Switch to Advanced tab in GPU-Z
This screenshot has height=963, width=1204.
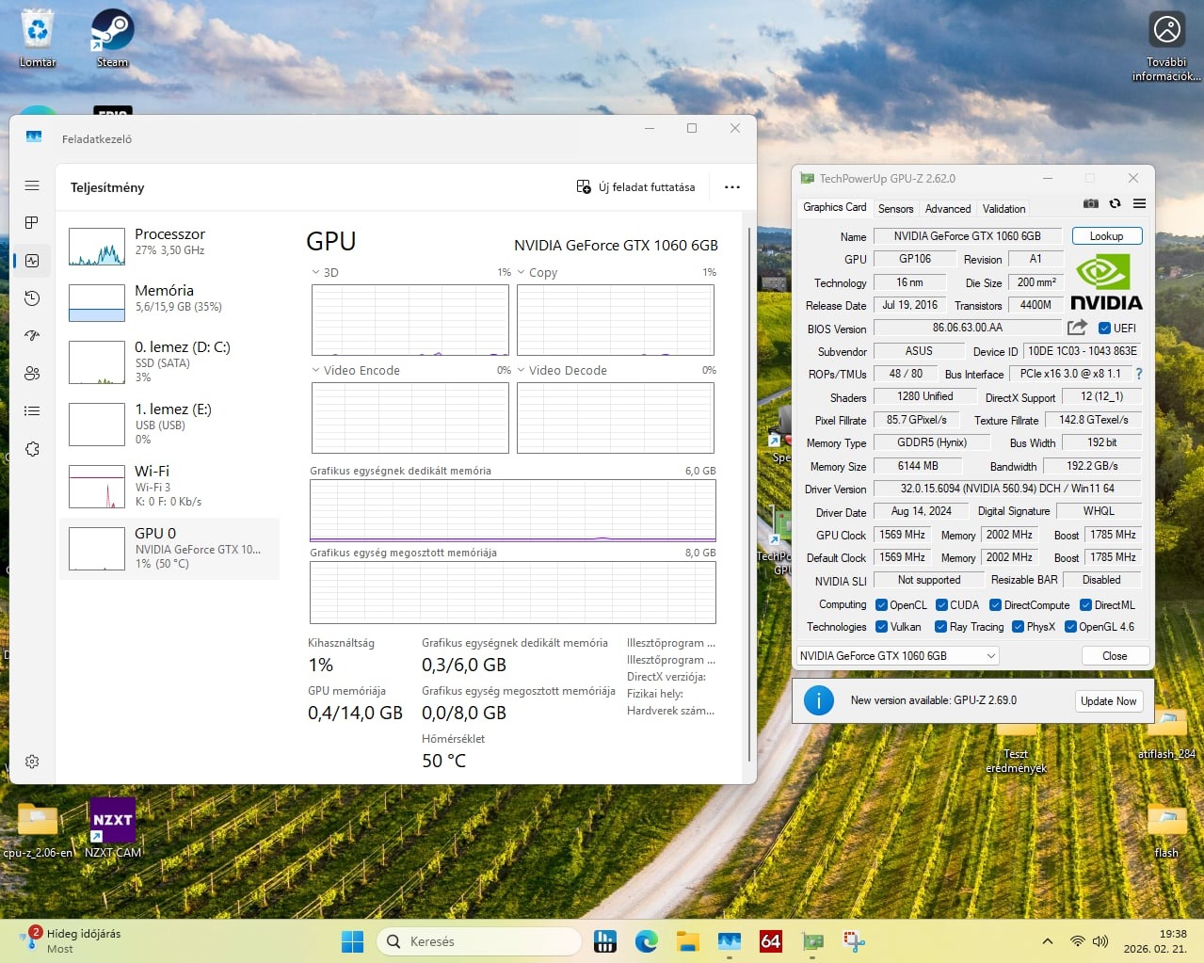947,208
